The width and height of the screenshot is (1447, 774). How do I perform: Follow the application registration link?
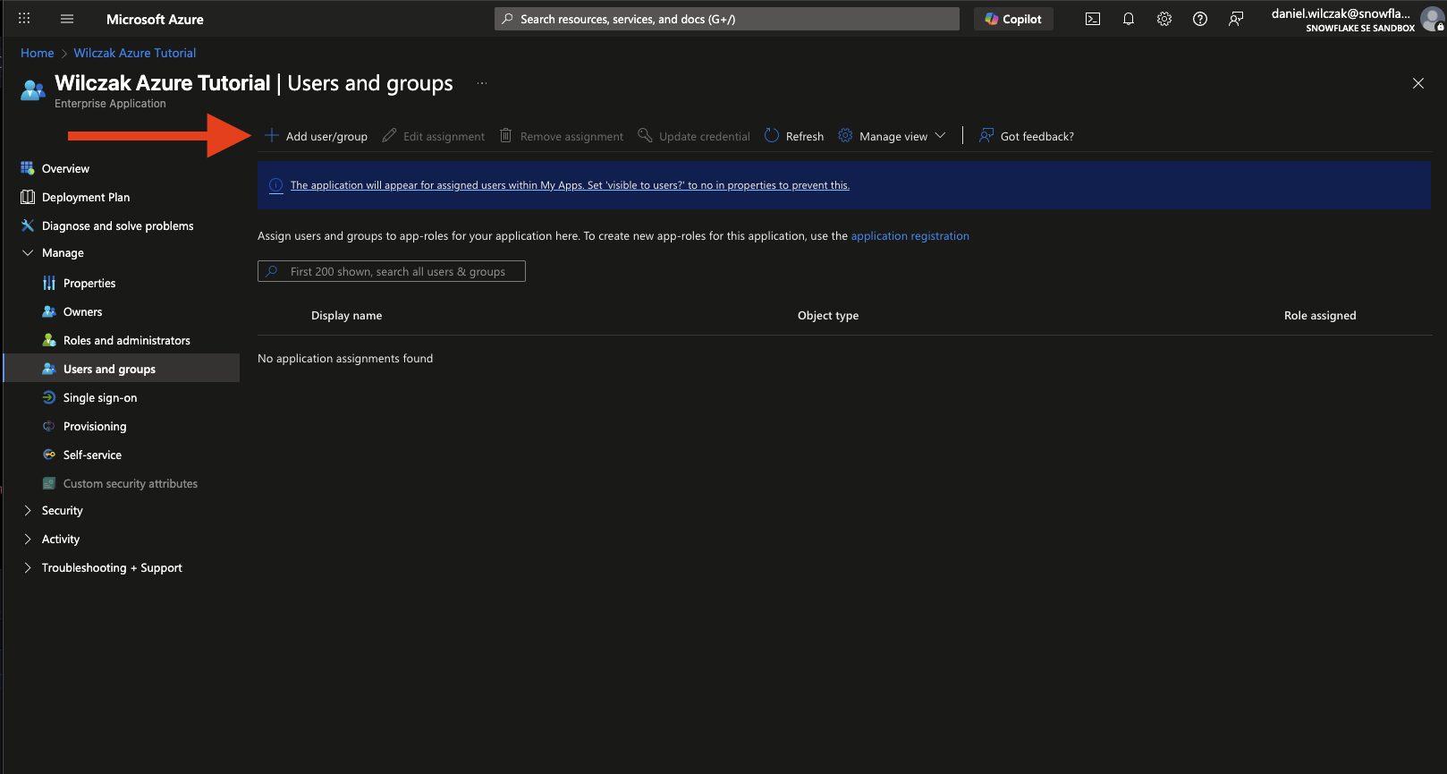910,236
